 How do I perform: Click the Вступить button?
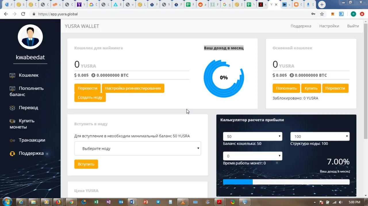click(x=86, y=164)
